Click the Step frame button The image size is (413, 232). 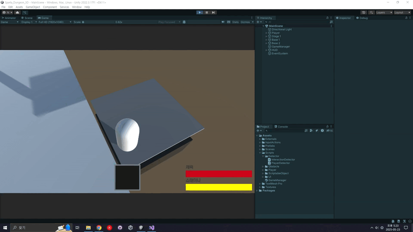213,13
